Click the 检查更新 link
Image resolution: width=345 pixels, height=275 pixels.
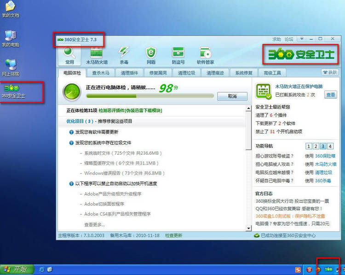tap(173, 235)
